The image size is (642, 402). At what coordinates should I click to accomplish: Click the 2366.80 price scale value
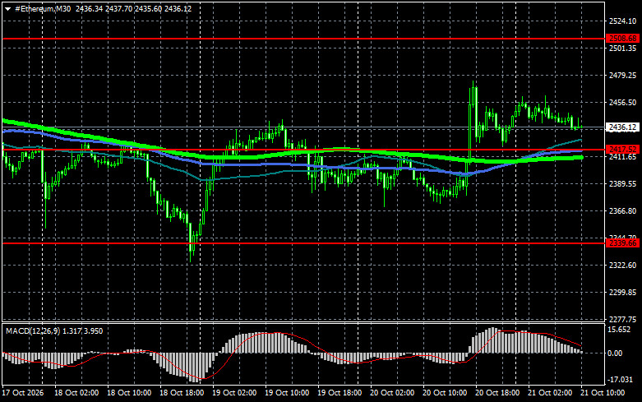tap(623, 210)
